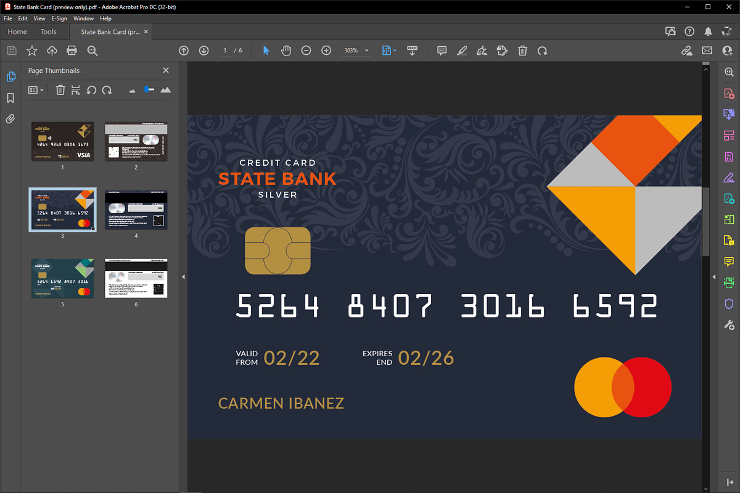Zoom in with plus button
Screen dimensions: 740x493
coord(327,51)
